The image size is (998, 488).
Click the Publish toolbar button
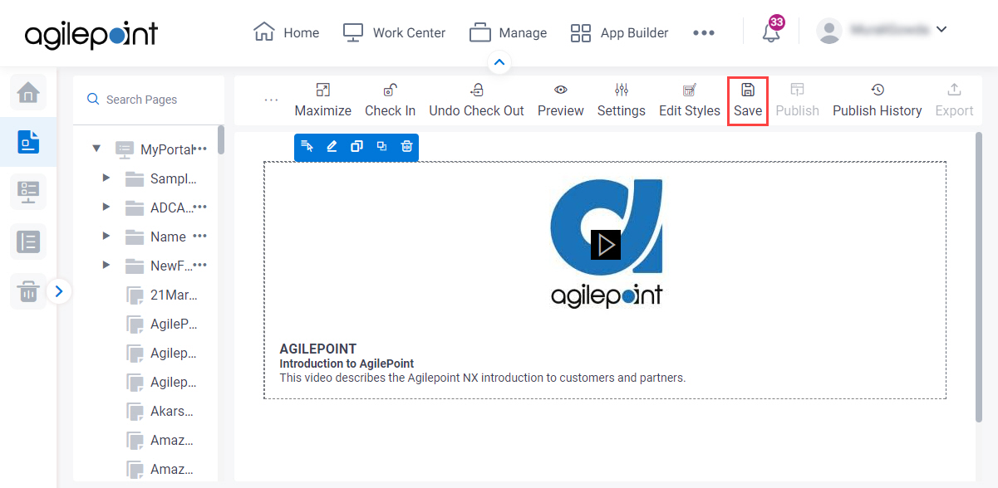click(x=798, y=100)
